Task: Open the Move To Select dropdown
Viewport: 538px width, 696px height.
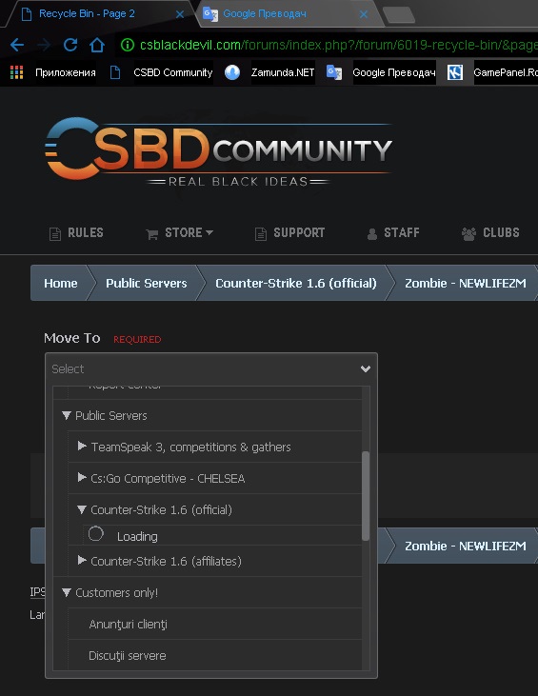Action: tap(211, 368)
